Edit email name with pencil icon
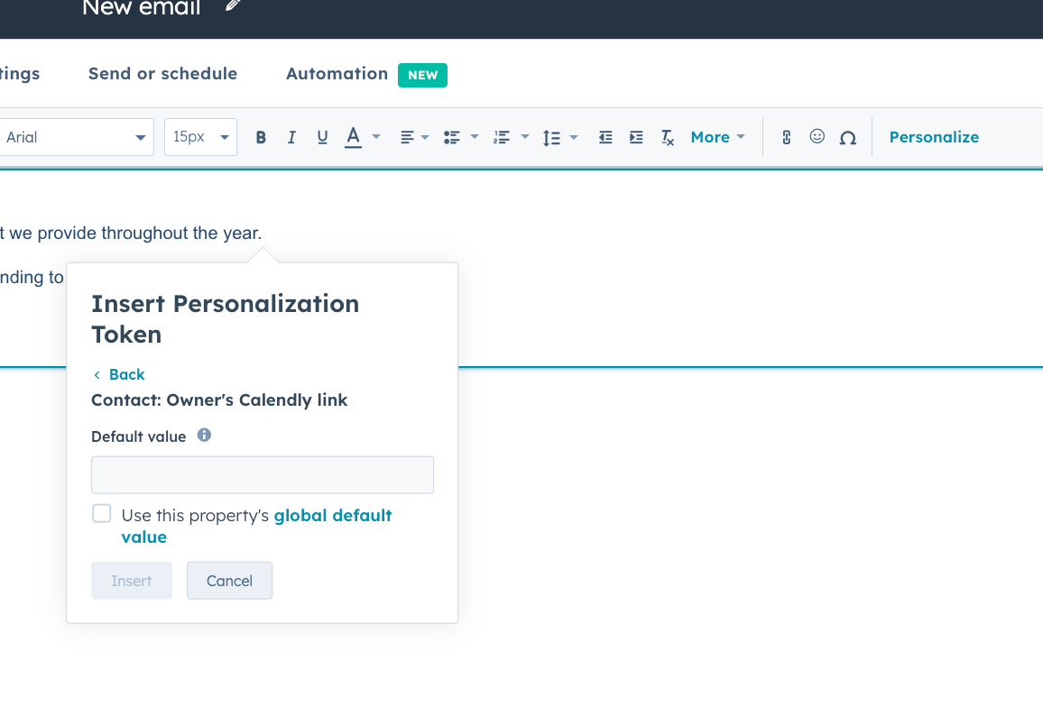 point(233,5)
